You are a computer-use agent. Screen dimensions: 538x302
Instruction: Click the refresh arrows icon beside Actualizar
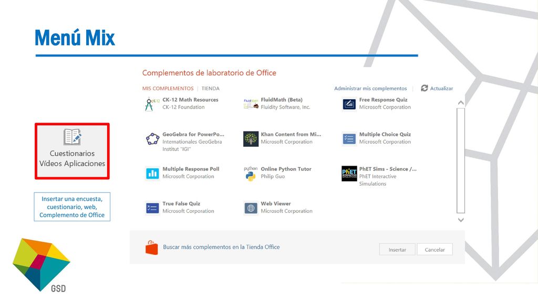click(425, 88)
